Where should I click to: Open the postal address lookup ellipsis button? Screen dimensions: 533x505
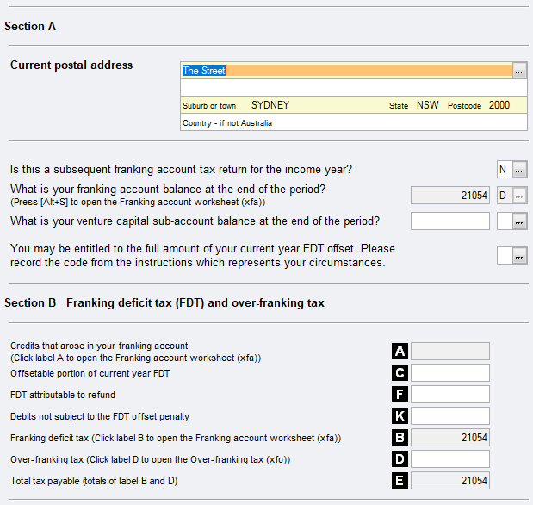(x=519, y=71)
